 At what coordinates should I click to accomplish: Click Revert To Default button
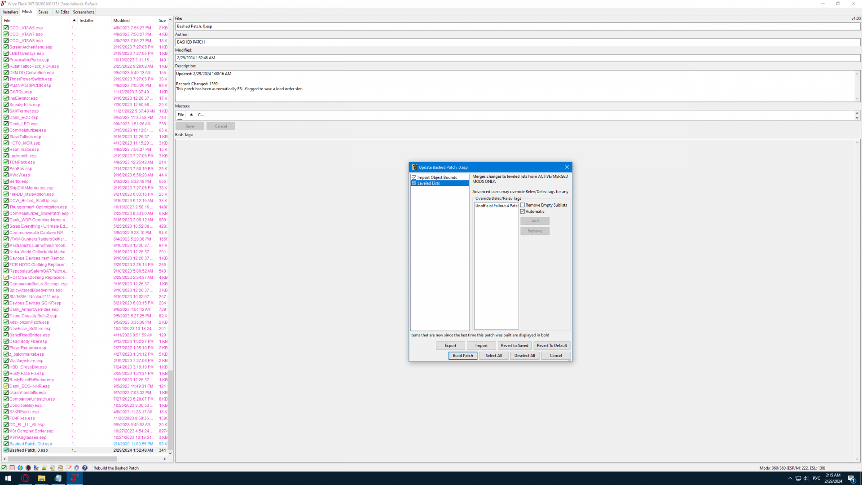pyautogui.click(x=552, y=346)
